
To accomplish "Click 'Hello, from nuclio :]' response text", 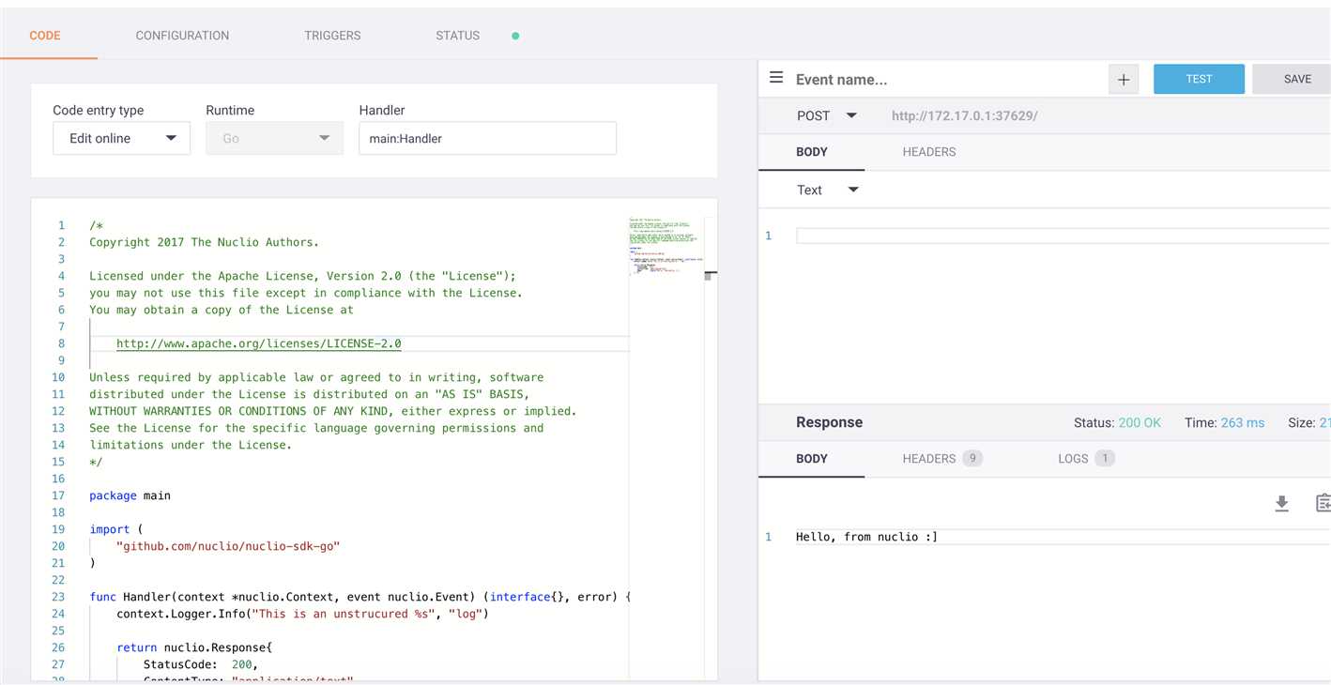I will click(x=866, y=537).
